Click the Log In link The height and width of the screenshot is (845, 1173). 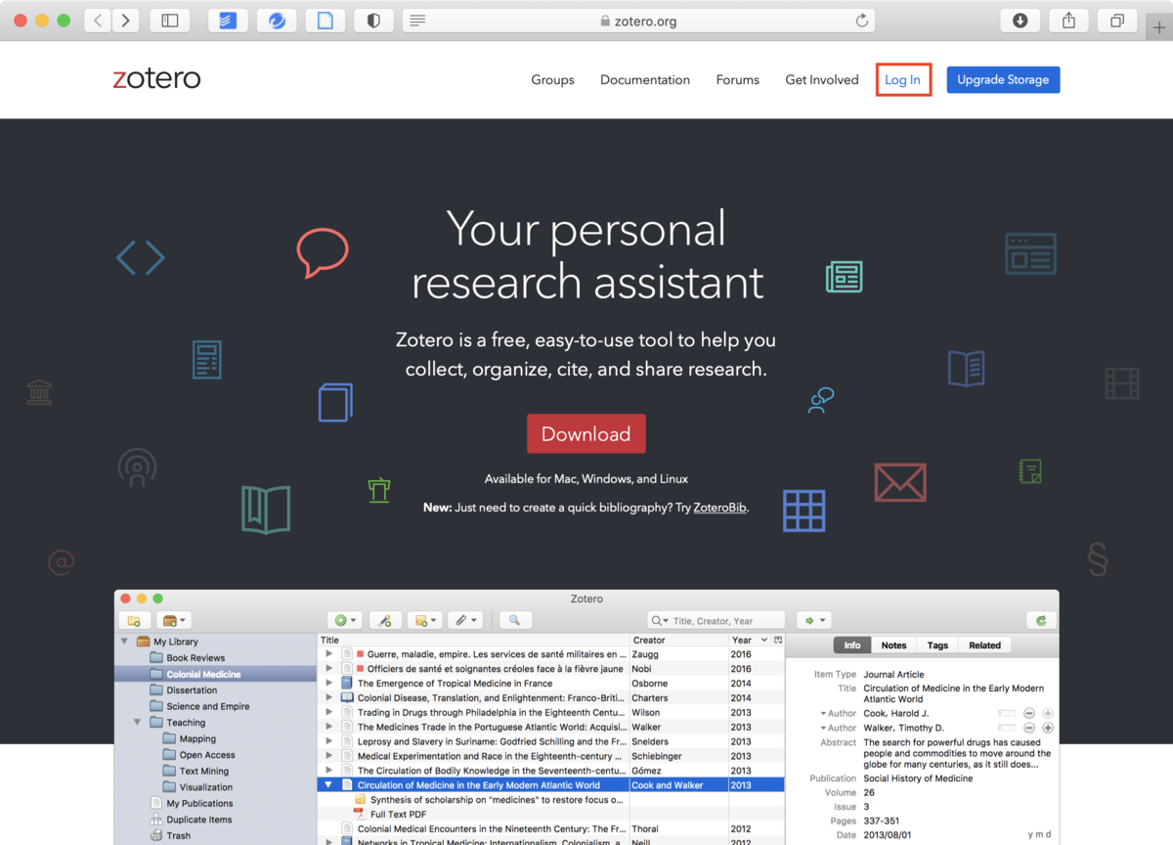click(902, 80)
